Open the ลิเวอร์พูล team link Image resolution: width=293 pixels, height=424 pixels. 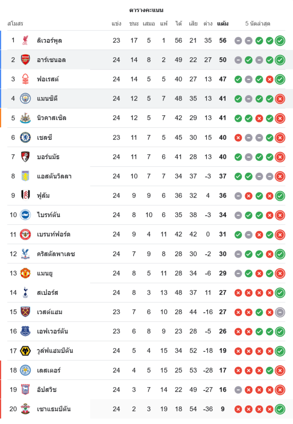click(50, 40)
